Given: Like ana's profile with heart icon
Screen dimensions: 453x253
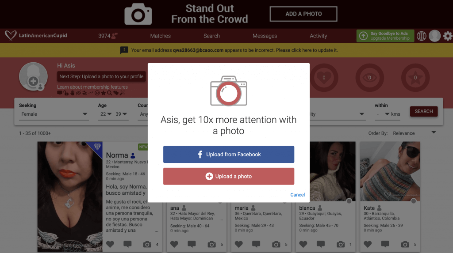Looking at the screenshot, I should point(174,244).
